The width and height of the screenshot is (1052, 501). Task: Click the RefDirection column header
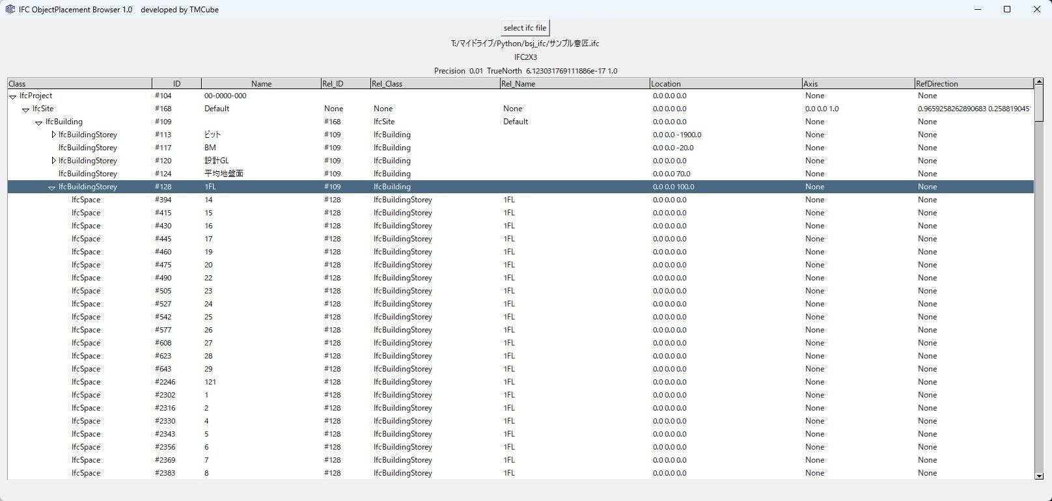click(x=973, y=83)
